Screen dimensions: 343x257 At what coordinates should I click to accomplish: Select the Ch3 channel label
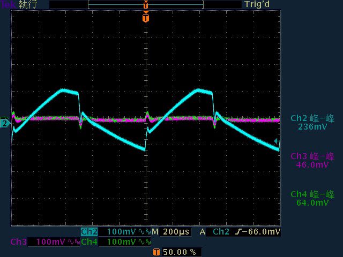pos(18,242)
